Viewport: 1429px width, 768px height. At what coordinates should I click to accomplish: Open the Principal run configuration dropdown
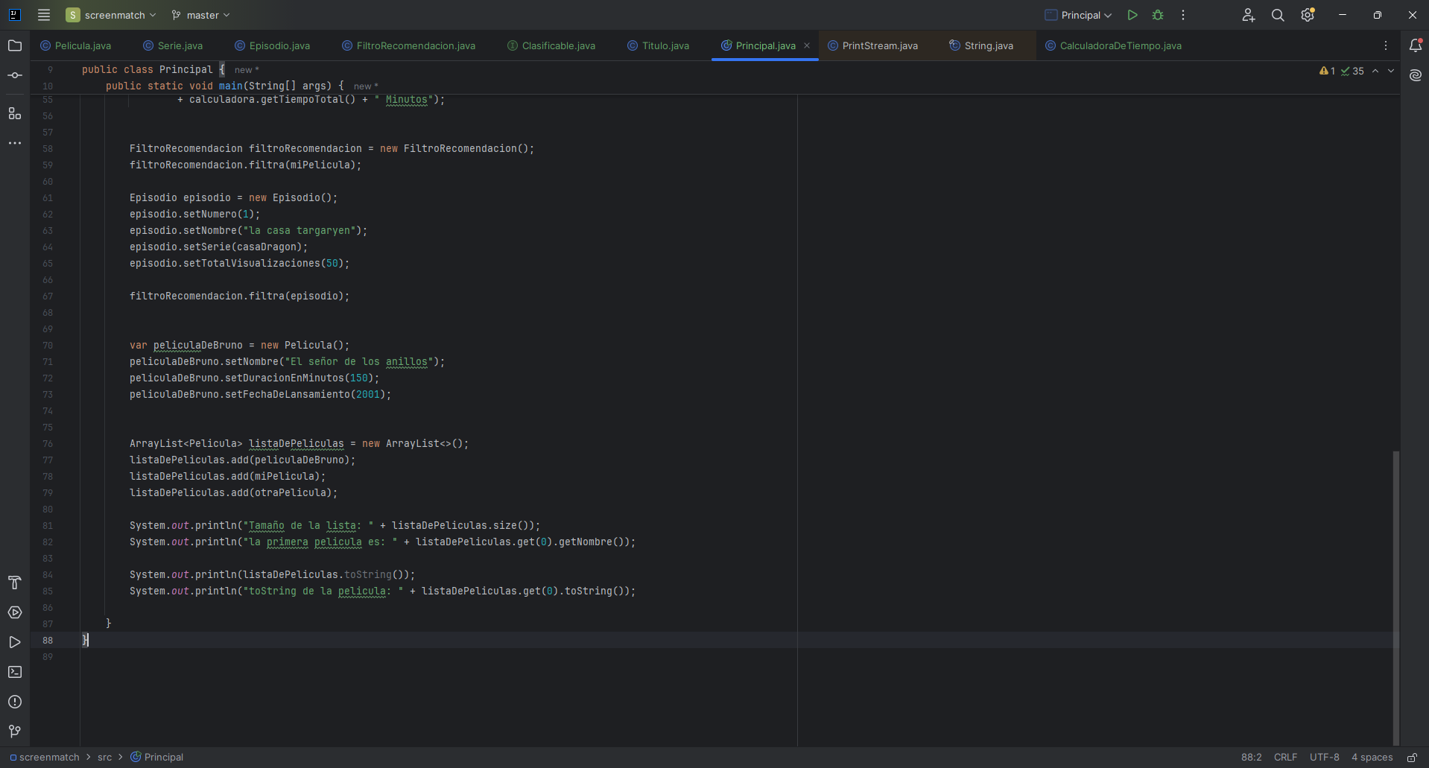[1078, 15]
